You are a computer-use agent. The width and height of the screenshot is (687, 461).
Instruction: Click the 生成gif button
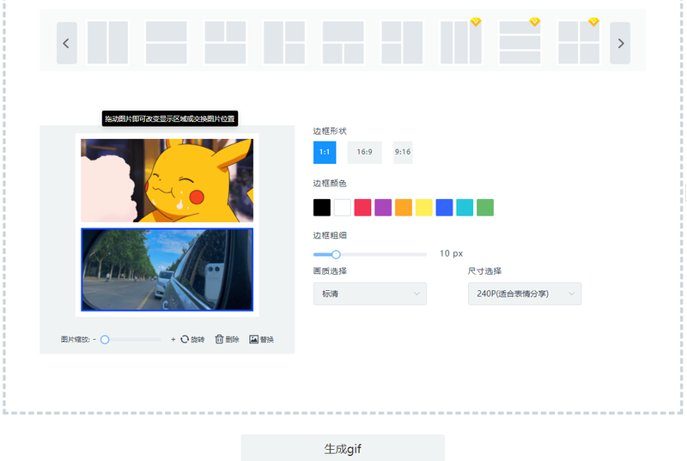(343, 448)
